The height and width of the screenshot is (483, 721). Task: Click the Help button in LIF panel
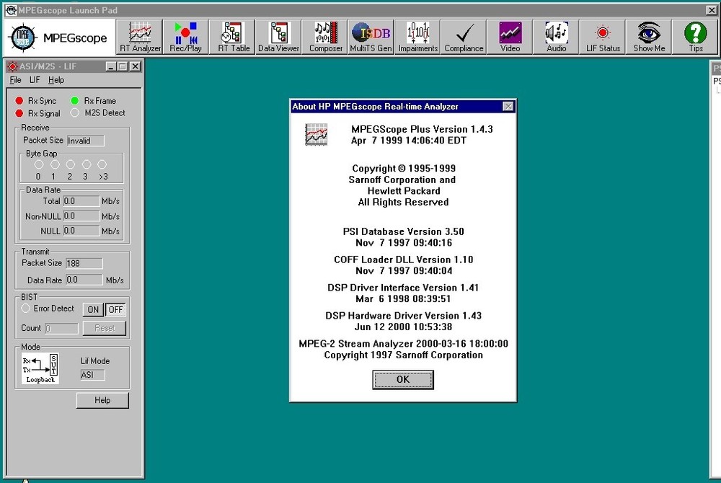(102, 399)
